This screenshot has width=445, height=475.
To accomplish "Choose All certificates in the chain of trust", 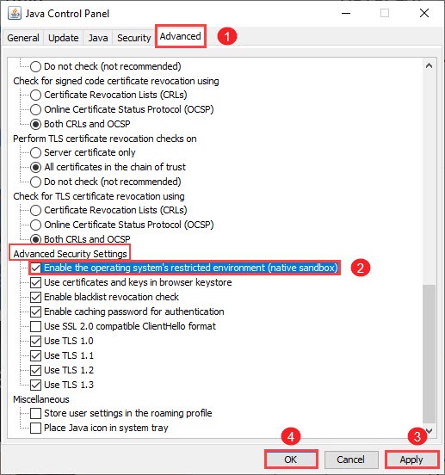I will pos(36,167).
